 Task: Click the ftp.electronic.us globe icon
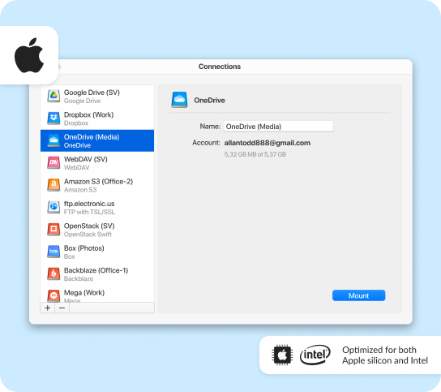pyautogui.click(x=54, y=207)
